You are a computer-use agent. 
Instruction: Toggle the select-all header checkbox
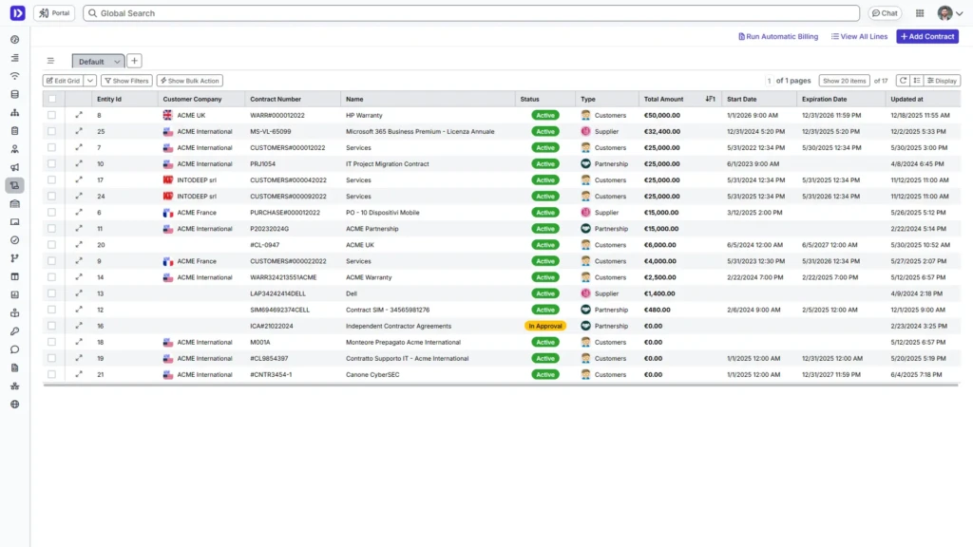pos(52,99)
